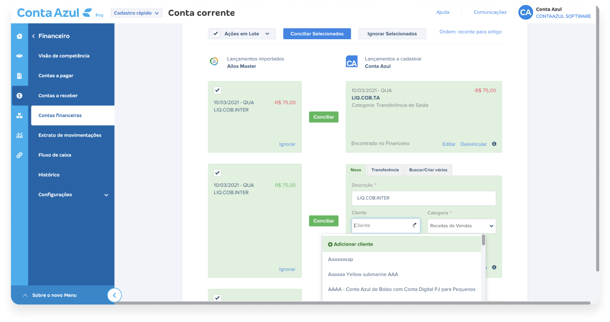Viewport: 610px width, 322px height.
Task: Toggle the checkbox of the partially visible bottom card
Action: pyautogui.click(x=218, y=298)
